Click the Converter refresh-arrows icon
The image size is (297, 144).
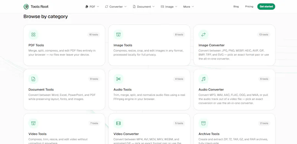coord(107,7)
